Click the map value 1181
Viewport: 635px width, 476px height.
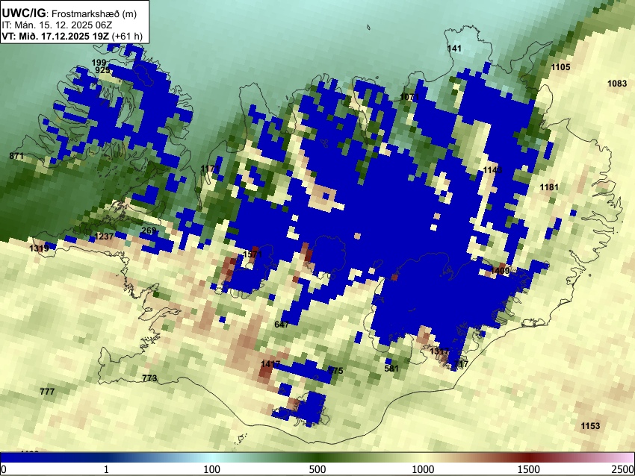point(549,187)
